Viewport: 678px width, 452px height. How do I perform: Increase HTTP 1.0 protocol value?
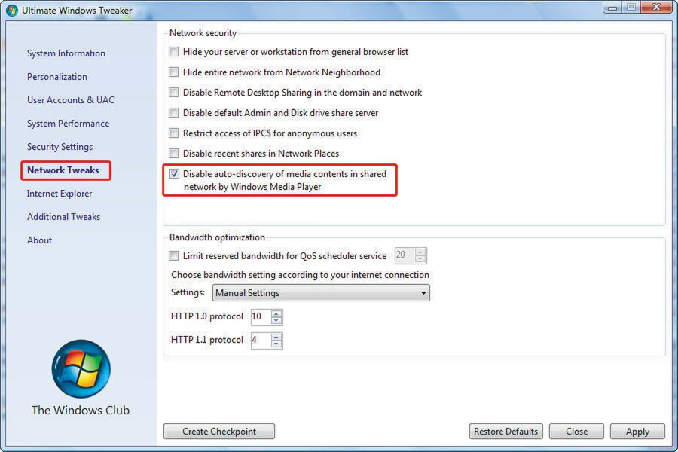pos(276,313)
